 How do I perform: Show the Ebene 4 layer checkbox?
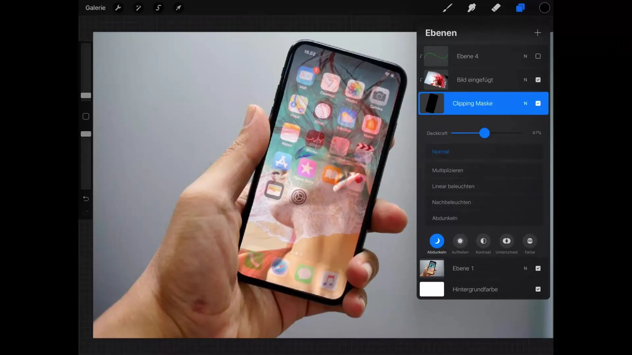click(538, 56)
